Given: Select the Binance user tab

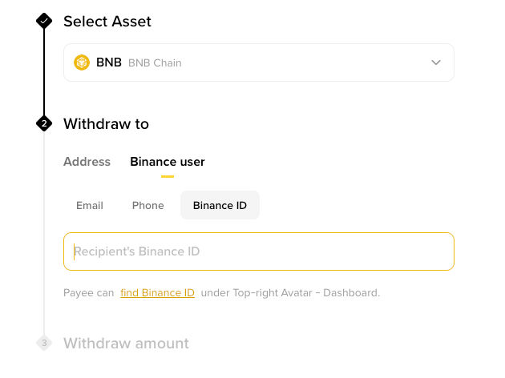Looking at the screenshot, I should pos(168,162).
